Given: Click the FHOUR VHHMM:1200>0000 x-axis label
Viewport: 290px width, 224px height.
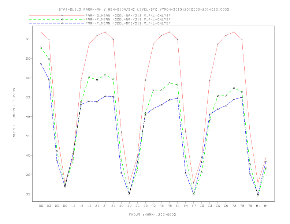Looking at the screenshot, I should coord(152,214).
